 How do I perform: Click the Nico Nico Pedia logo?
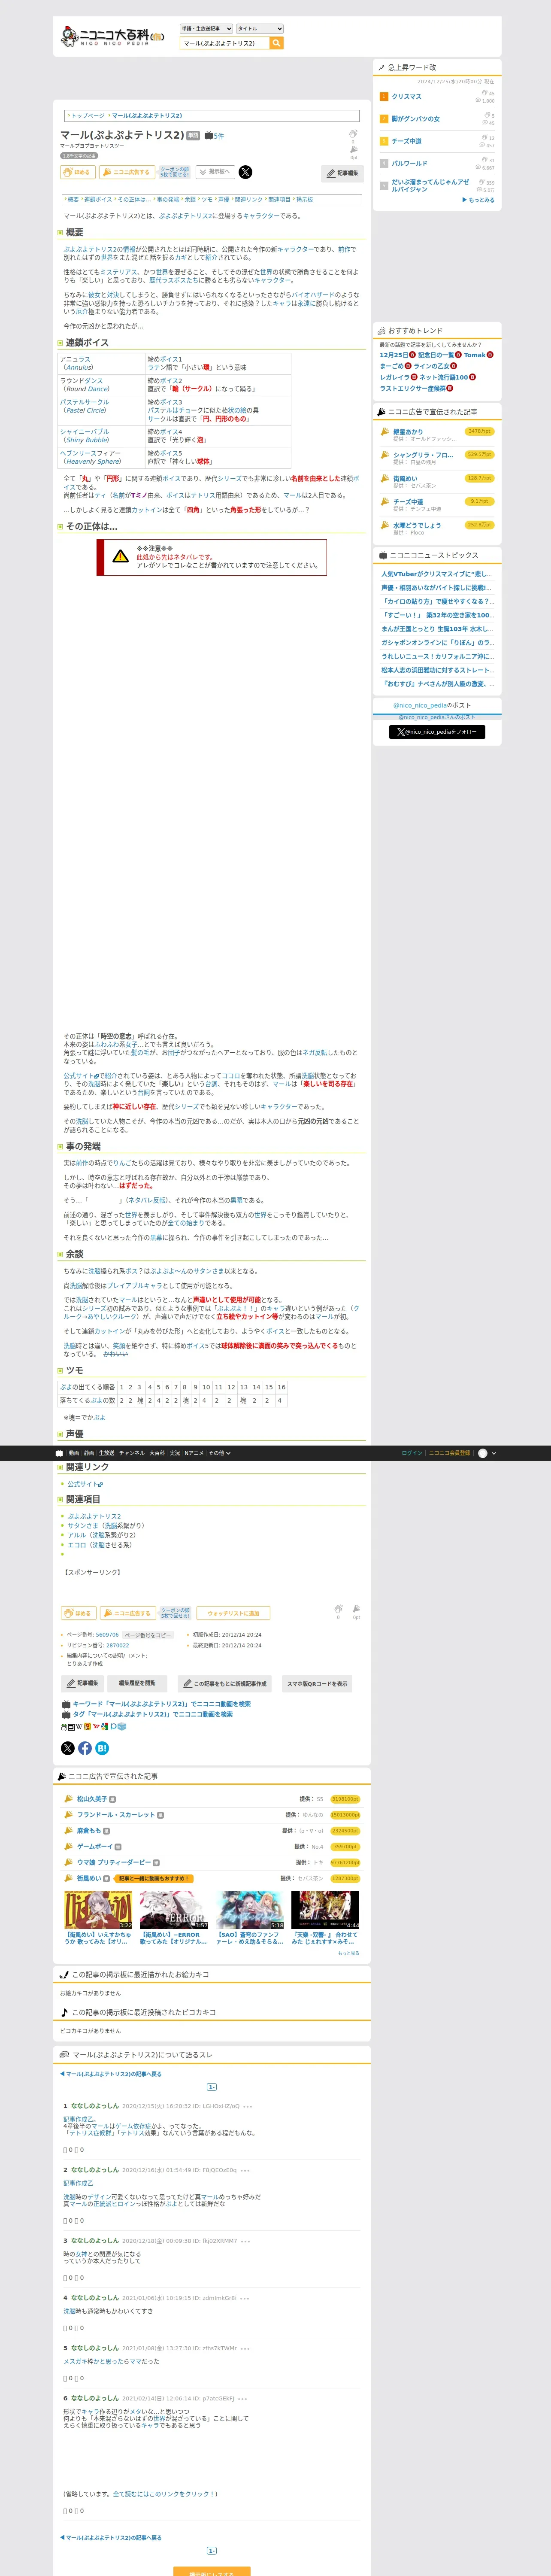tap(113, 36)
